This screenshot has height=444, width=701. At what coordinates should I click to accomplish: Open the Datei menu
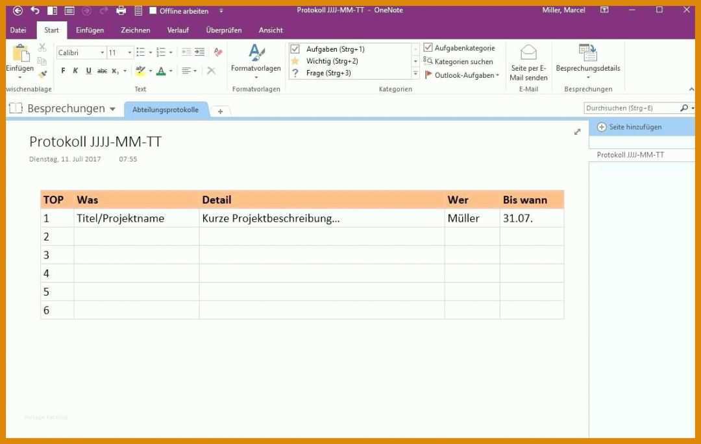[18, 30]
